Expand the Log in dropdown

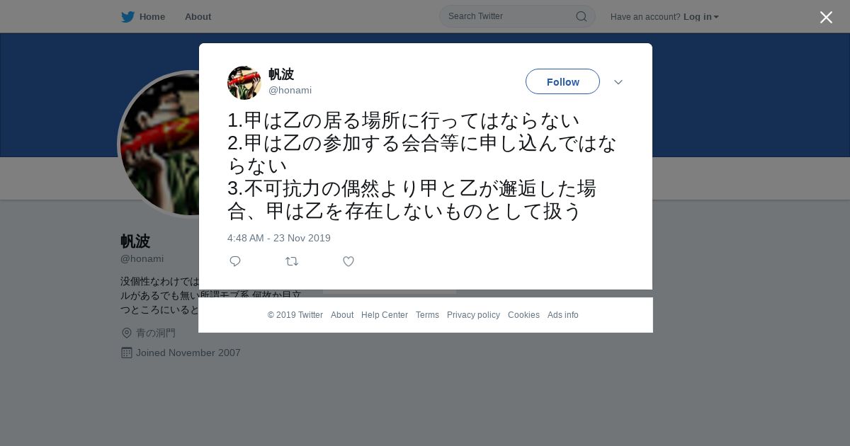701,17
